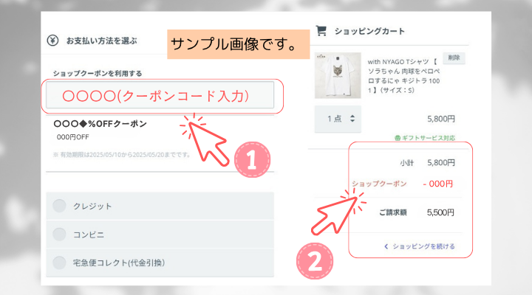Click the chevron before ショッピングを続ける
This screenshot has width=532, height=295.
[386, 246]
